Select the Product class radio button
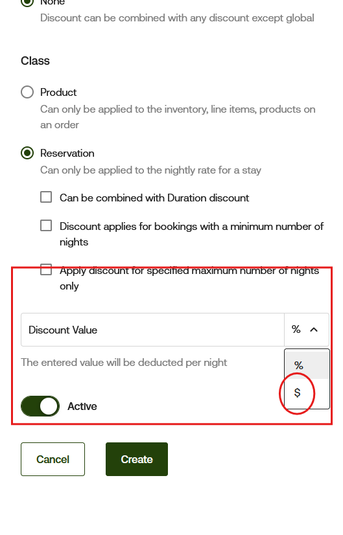 [x=27, y=92]
